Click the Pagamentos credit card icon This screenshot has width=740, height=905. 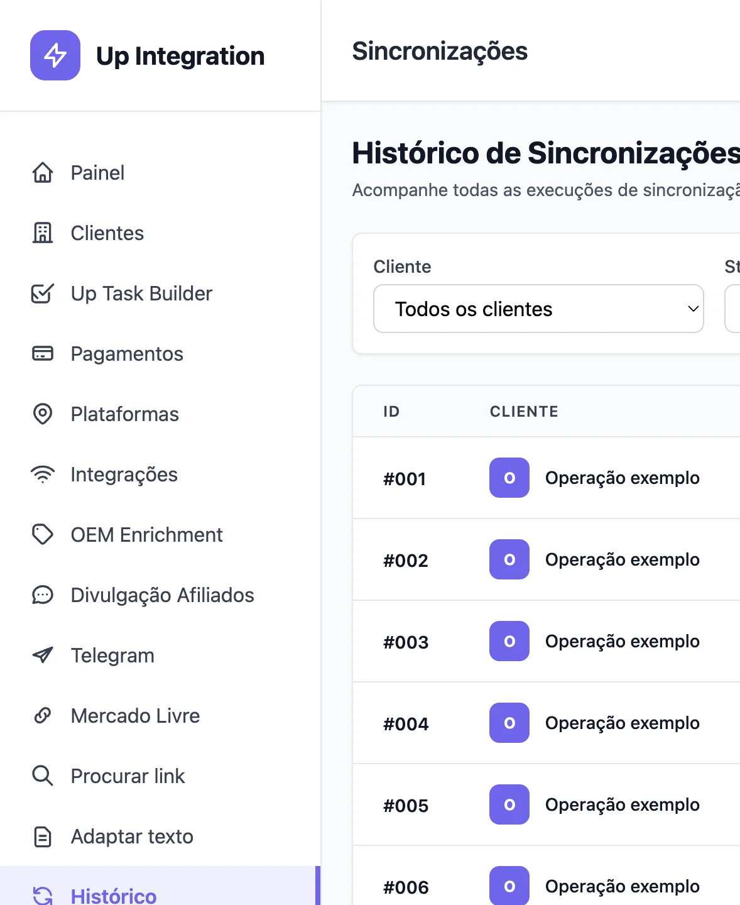point(43,353)
